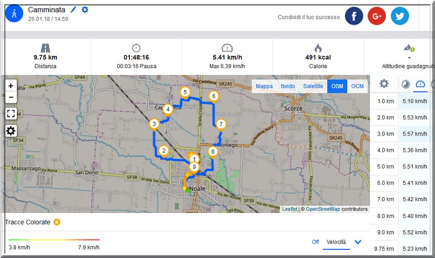The image size is (435, 258).
Task: Share on Facebook
Action: click(354, 16)
